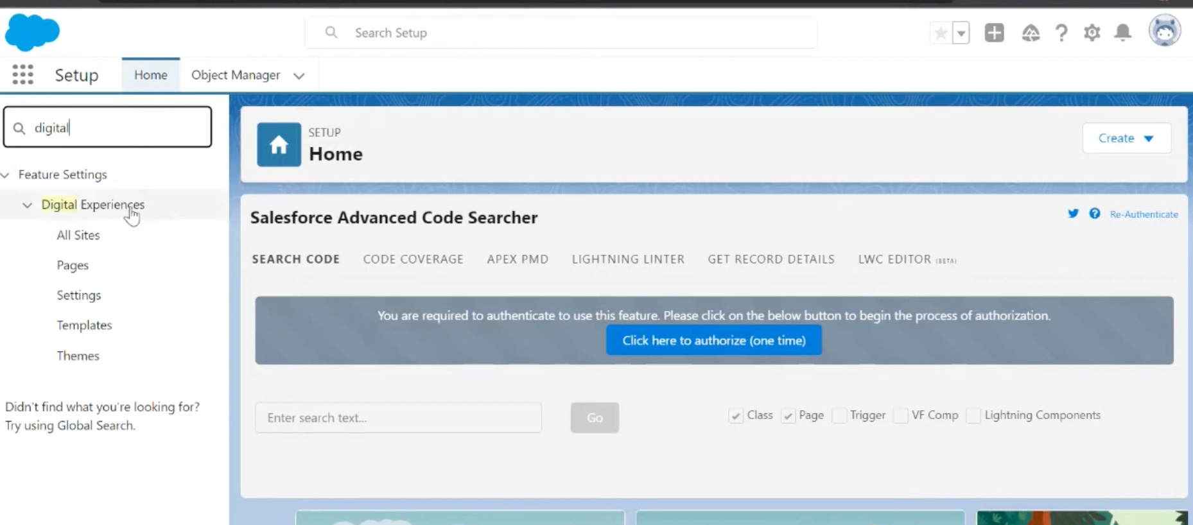
Task: Toggle the Class checkbox
Action: [x=735, y=416]
